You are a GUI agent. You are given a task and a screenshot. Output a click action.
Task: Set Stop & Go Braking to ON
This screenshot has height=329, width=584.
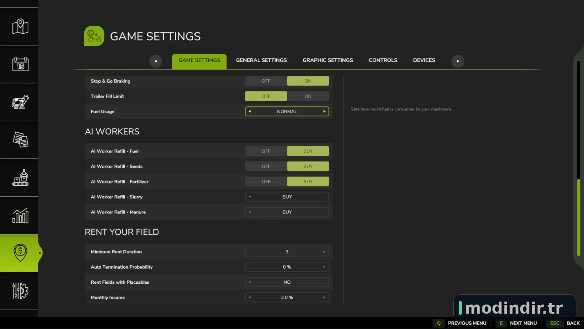point(308,81)
